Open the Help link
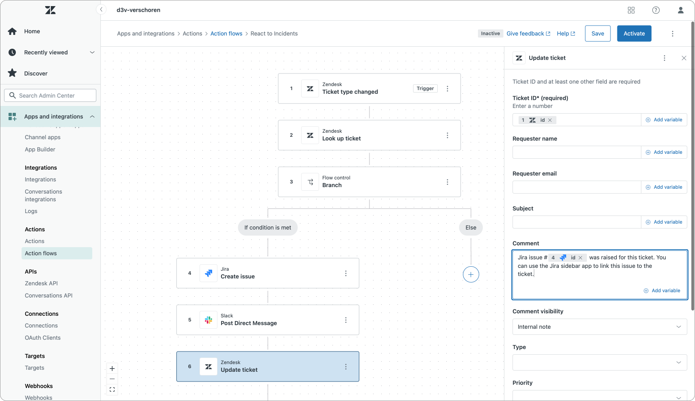This screenshot has width=695, height=401. tap(566, 34)
